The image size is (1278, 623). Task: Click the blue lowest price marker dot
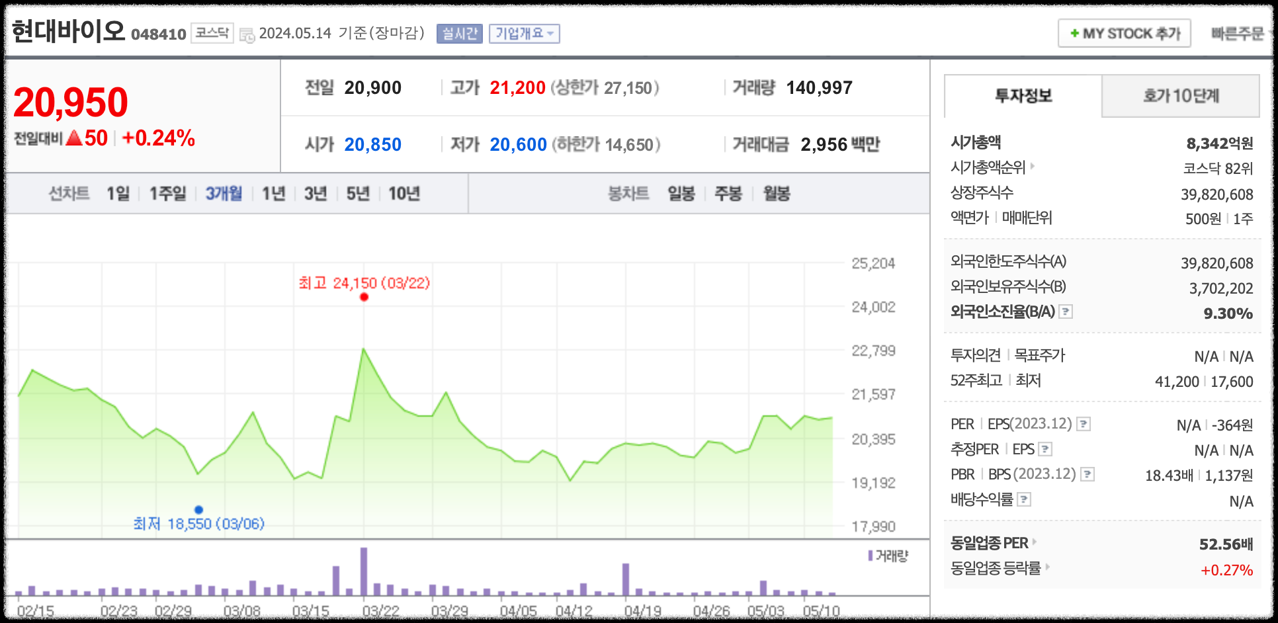pyautogui.click(x=198, y=509)
